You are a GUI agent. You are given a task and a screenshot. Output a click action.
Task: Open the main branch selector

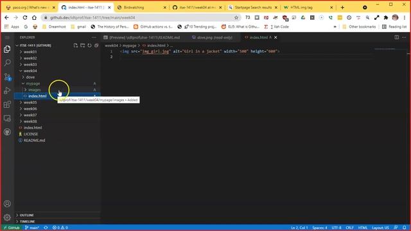click(32, 228)
